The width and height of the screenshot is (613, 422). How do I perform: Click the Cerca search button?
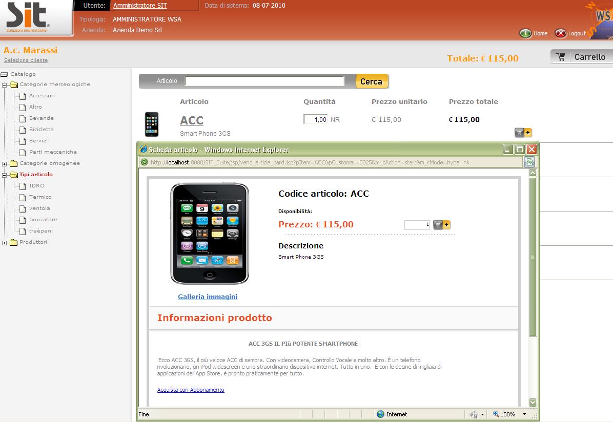tap(372, 81)
